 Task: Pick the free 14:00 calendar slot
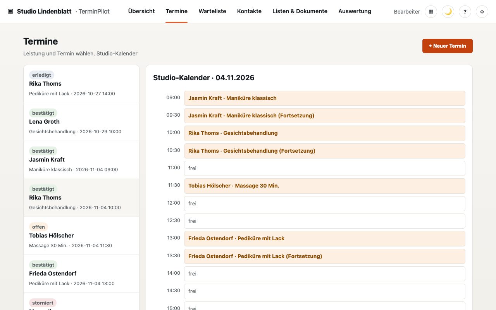click(x=325, y=274)
